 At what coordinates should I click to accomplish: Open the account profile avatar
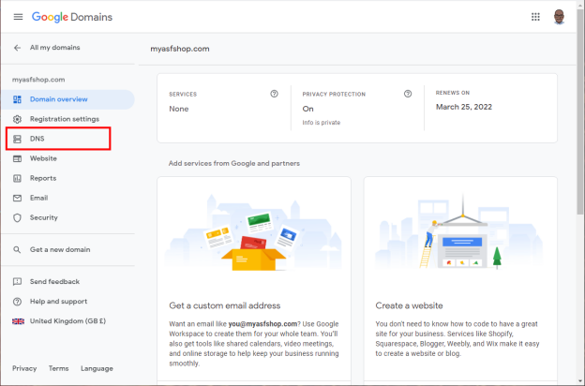coord(559,17)
